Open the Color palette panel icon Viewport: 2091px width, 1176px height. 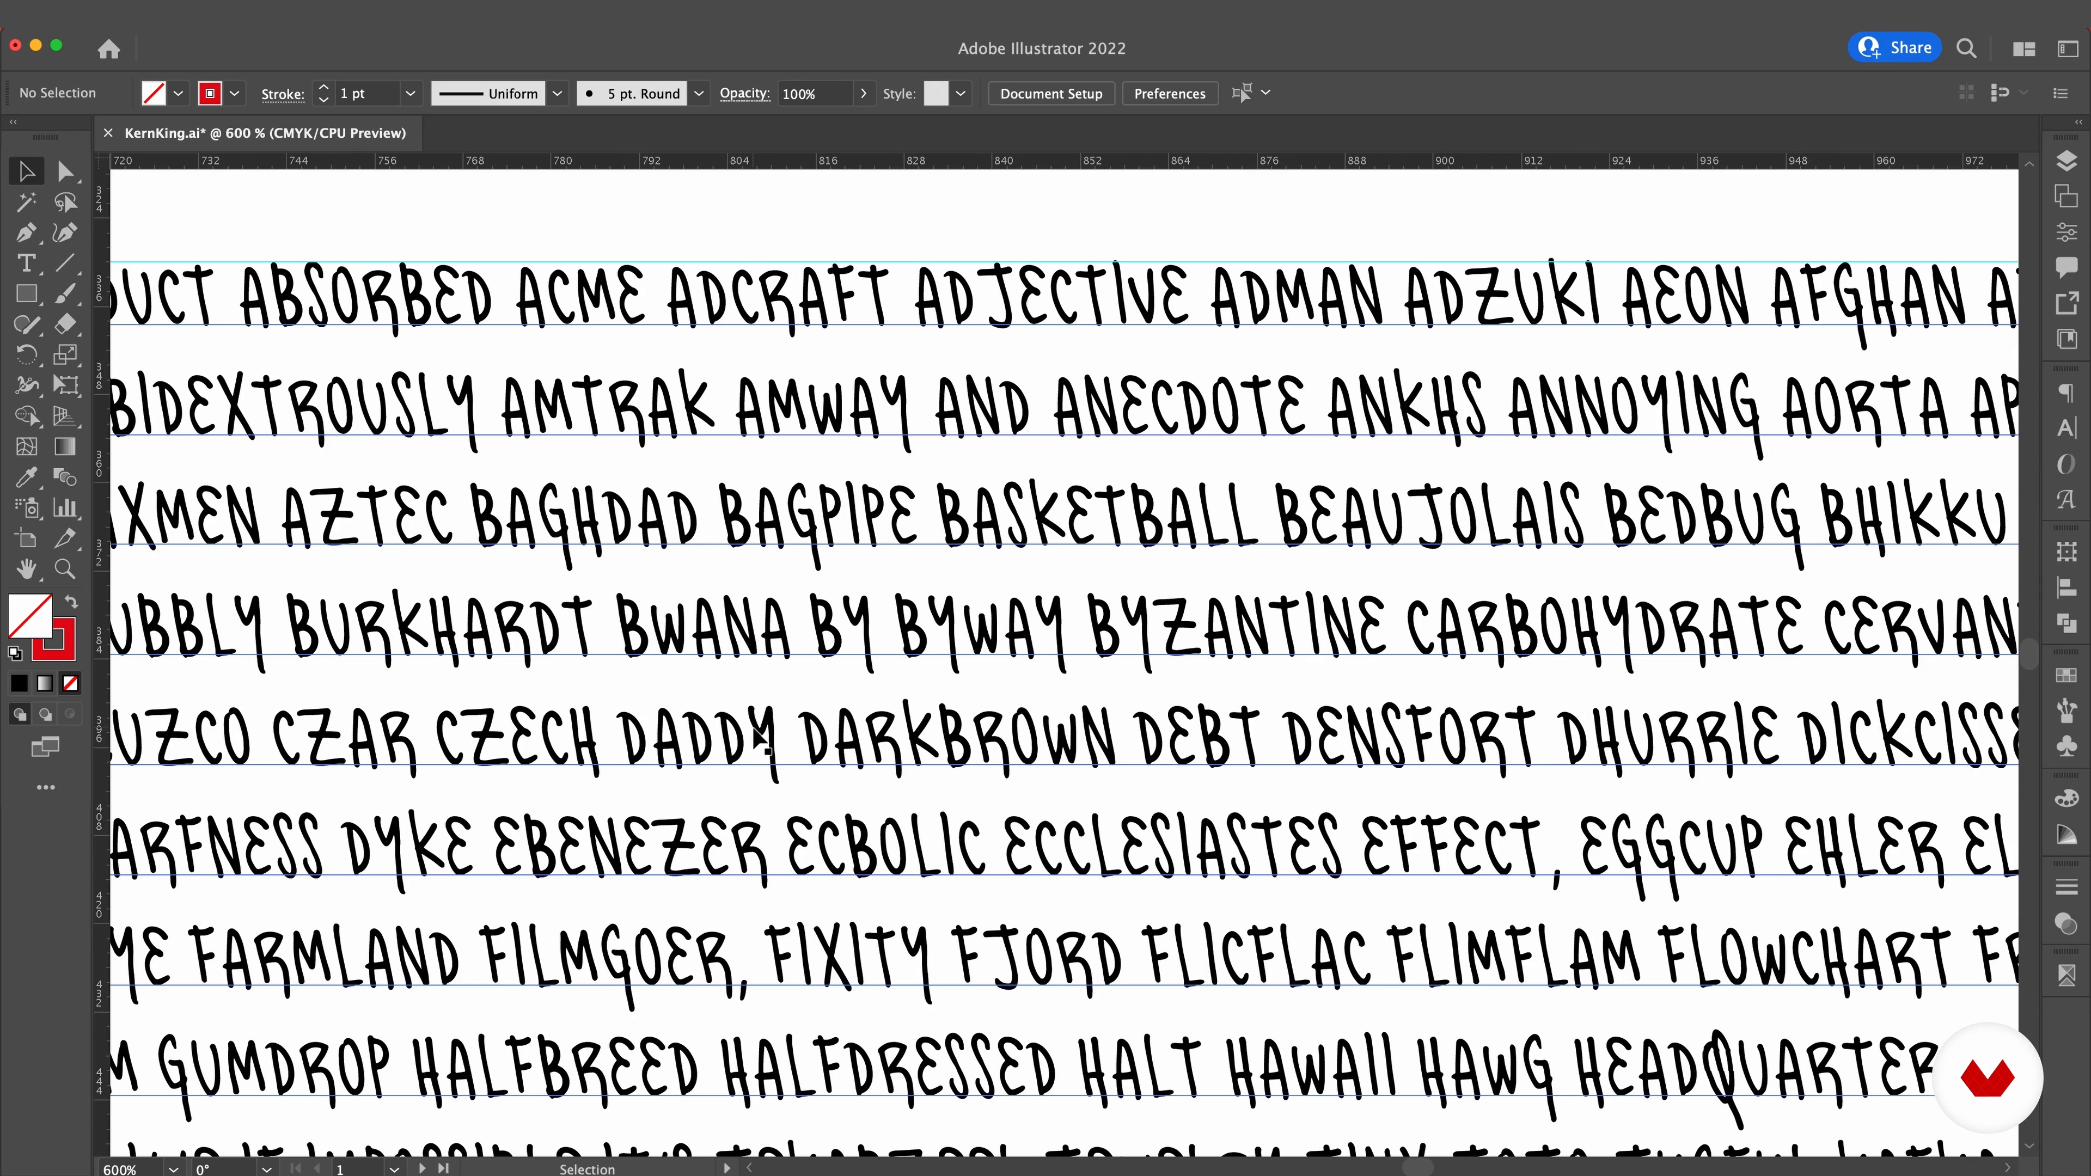coord(2066,799)
